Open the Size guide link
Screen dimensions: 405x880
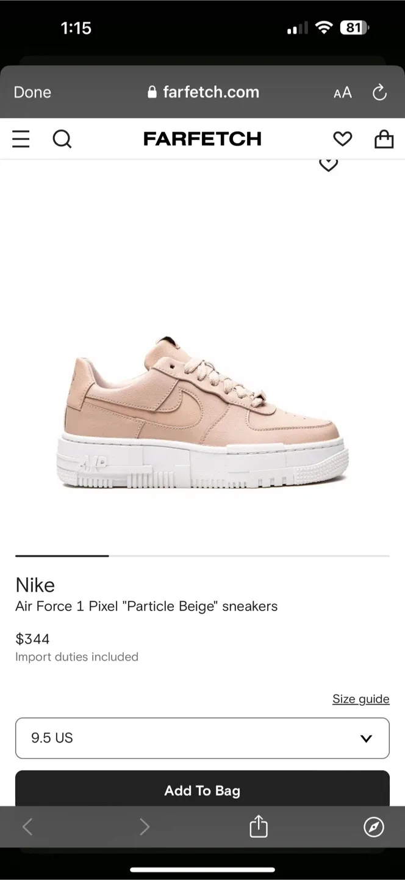pyautogui.click(x=361, y=698)
